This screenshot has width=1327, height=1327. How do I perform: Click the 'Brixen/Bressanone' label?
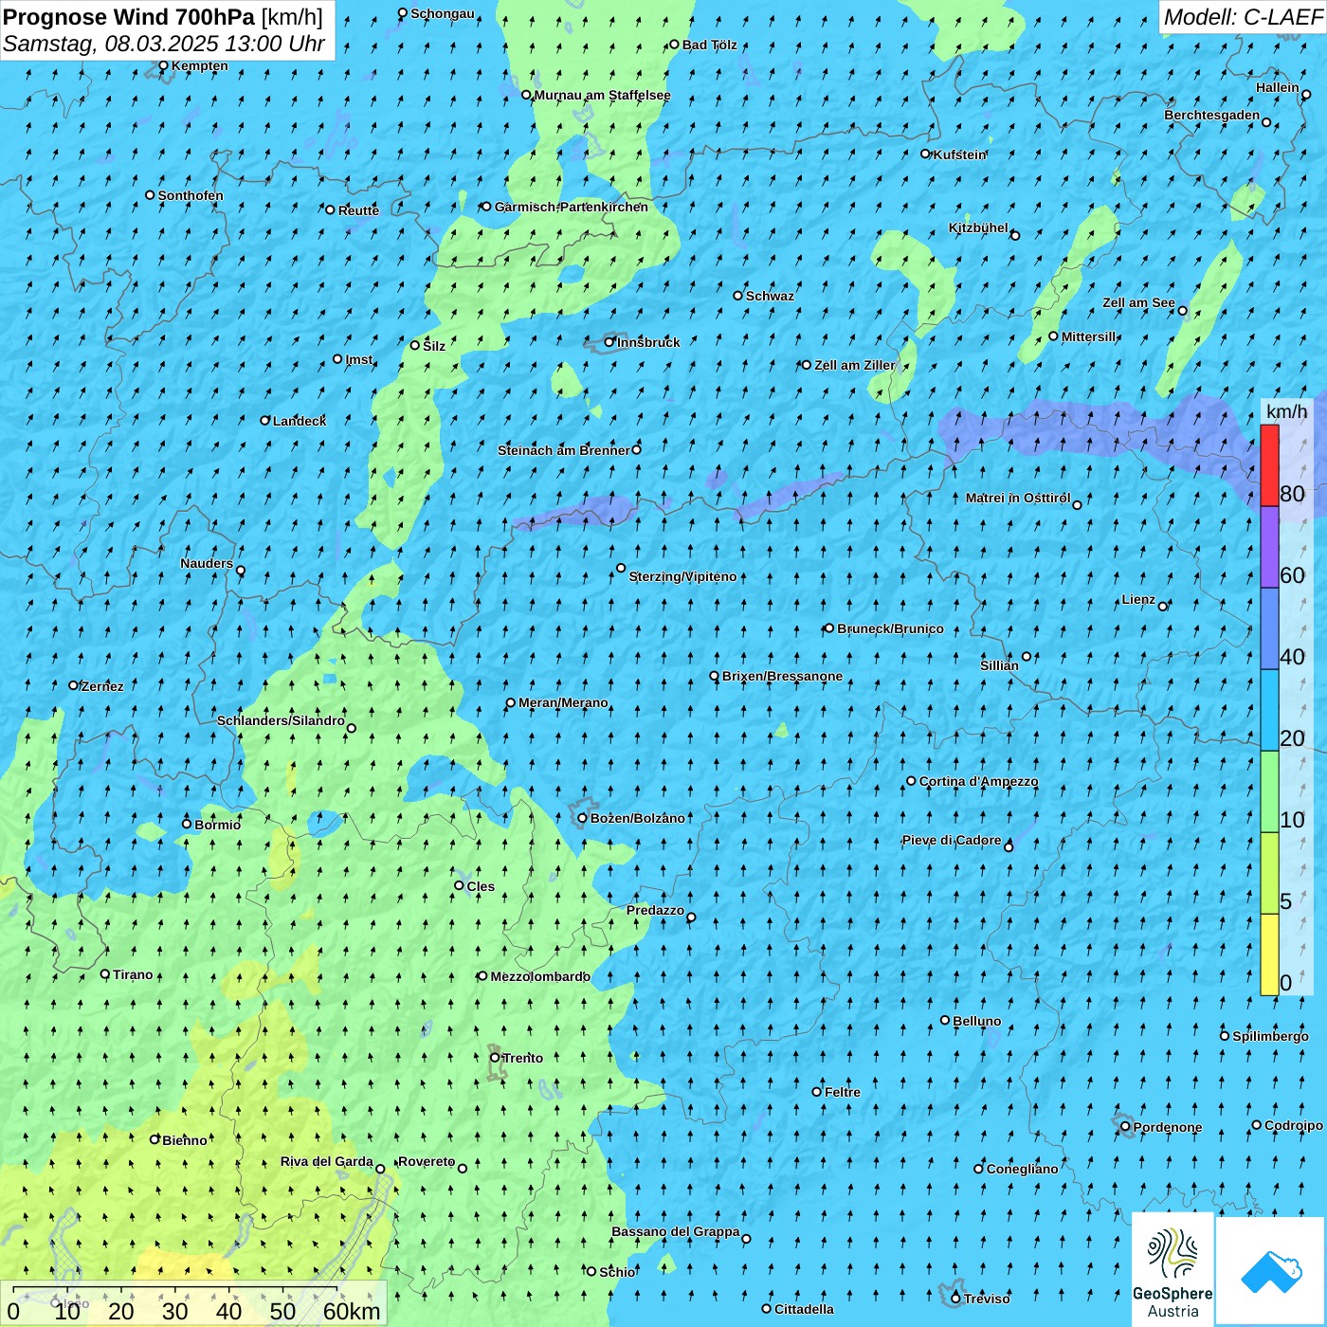(x=782, y=676)
